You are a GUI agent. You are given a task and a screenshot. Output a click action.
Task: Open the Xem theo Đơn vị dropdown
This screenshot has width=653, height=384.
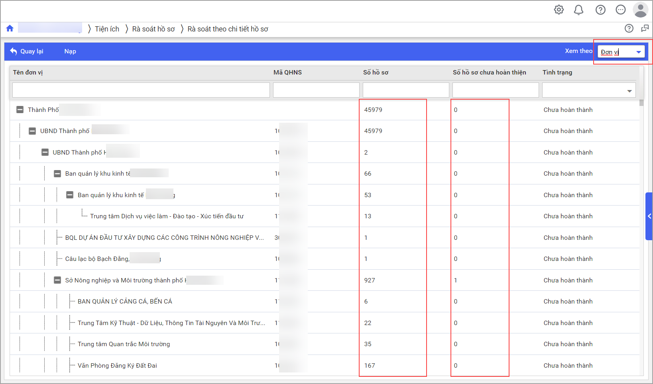point(621,52)
